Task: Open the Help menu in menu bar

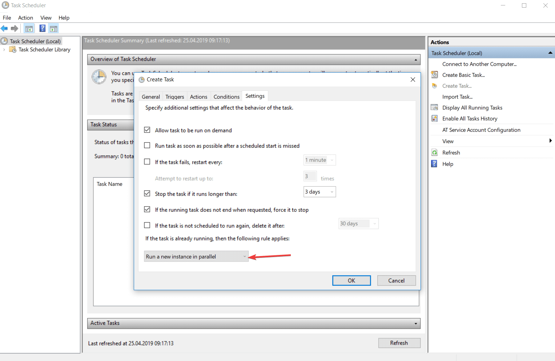Action: [64, 18]
